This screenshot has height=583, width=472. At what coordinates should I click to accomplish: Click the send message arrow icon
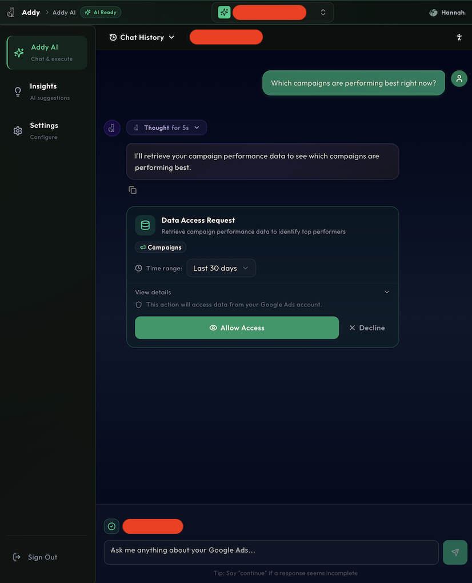[x=455, y=552]
